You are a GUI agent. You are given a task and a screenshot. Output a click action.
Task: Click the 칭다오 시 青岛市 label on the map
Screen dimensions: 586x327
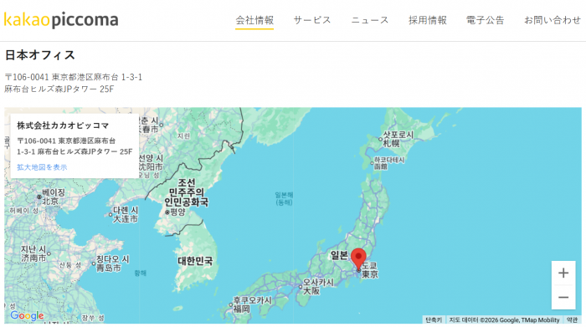112,263
